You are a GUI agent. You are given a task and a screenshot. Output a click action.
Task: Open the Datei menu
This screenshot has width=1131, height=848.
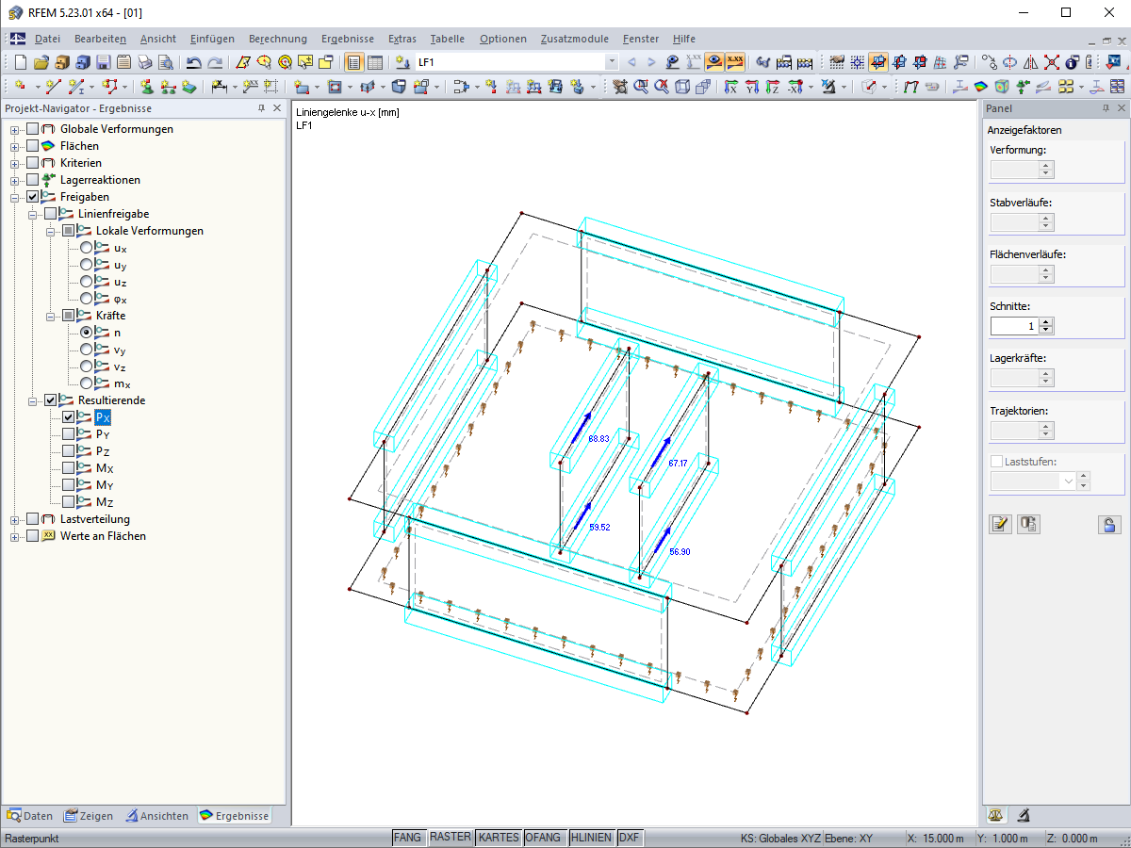[x=47, y=39]
